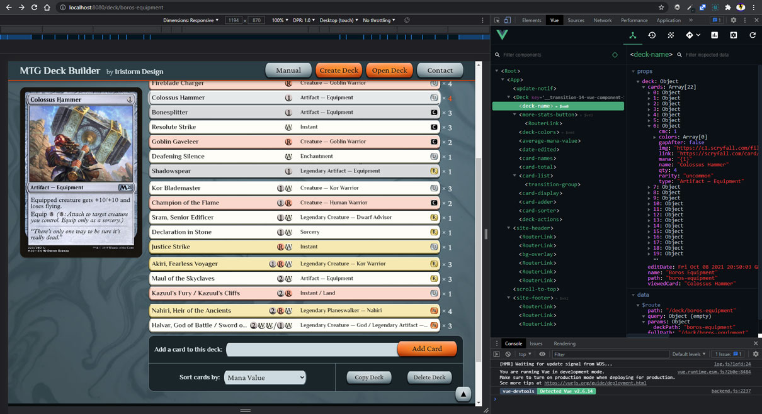Click the Filter components field
Screen dimensions: 762x414
(554, 55)
